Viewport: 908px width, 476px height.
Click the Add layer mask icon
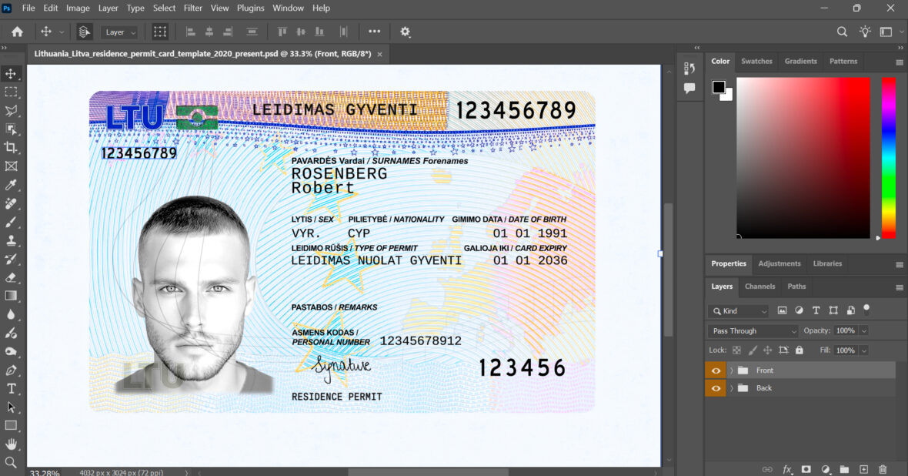pyautogui.click(x=806, y=469)
